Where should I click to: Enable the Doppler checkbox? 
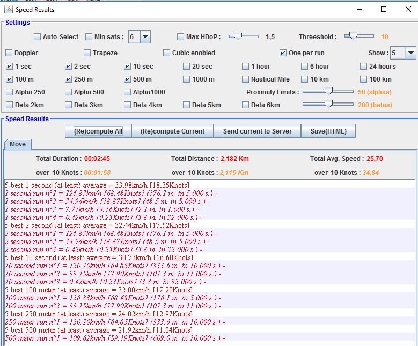point(9,53)
